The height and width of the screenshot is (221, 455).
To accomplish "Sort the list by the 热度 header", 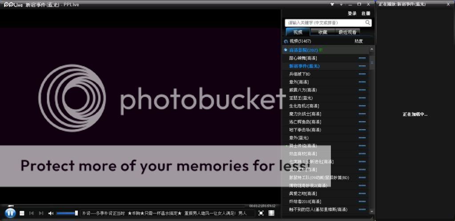I will click(x=358, y=41).
